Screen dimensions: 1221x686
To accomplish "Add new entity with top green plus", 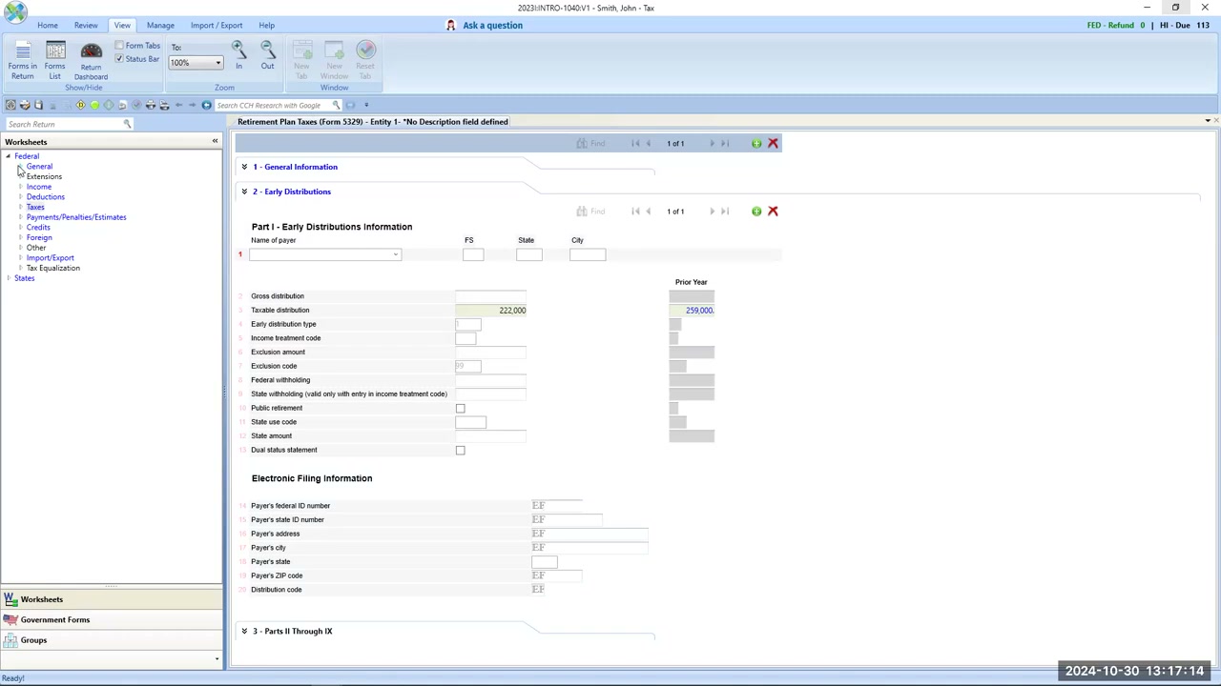I will tap(756, 144).
